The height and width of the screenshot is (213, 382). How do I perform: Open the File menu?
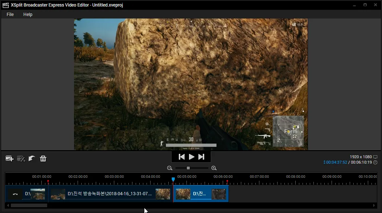10,15
